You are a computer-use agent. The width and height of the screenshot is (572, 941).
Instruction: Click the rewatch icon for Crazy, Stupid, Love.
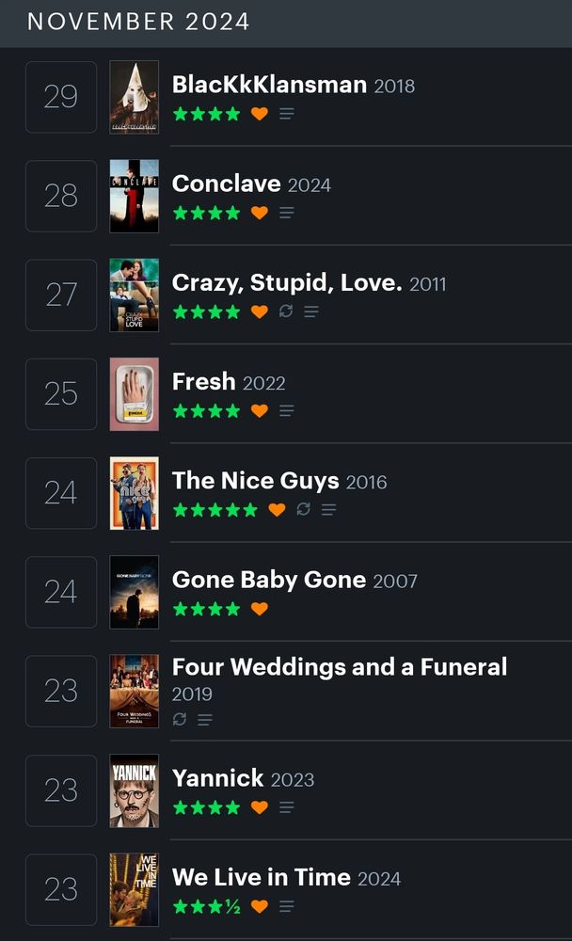(286, 311)
